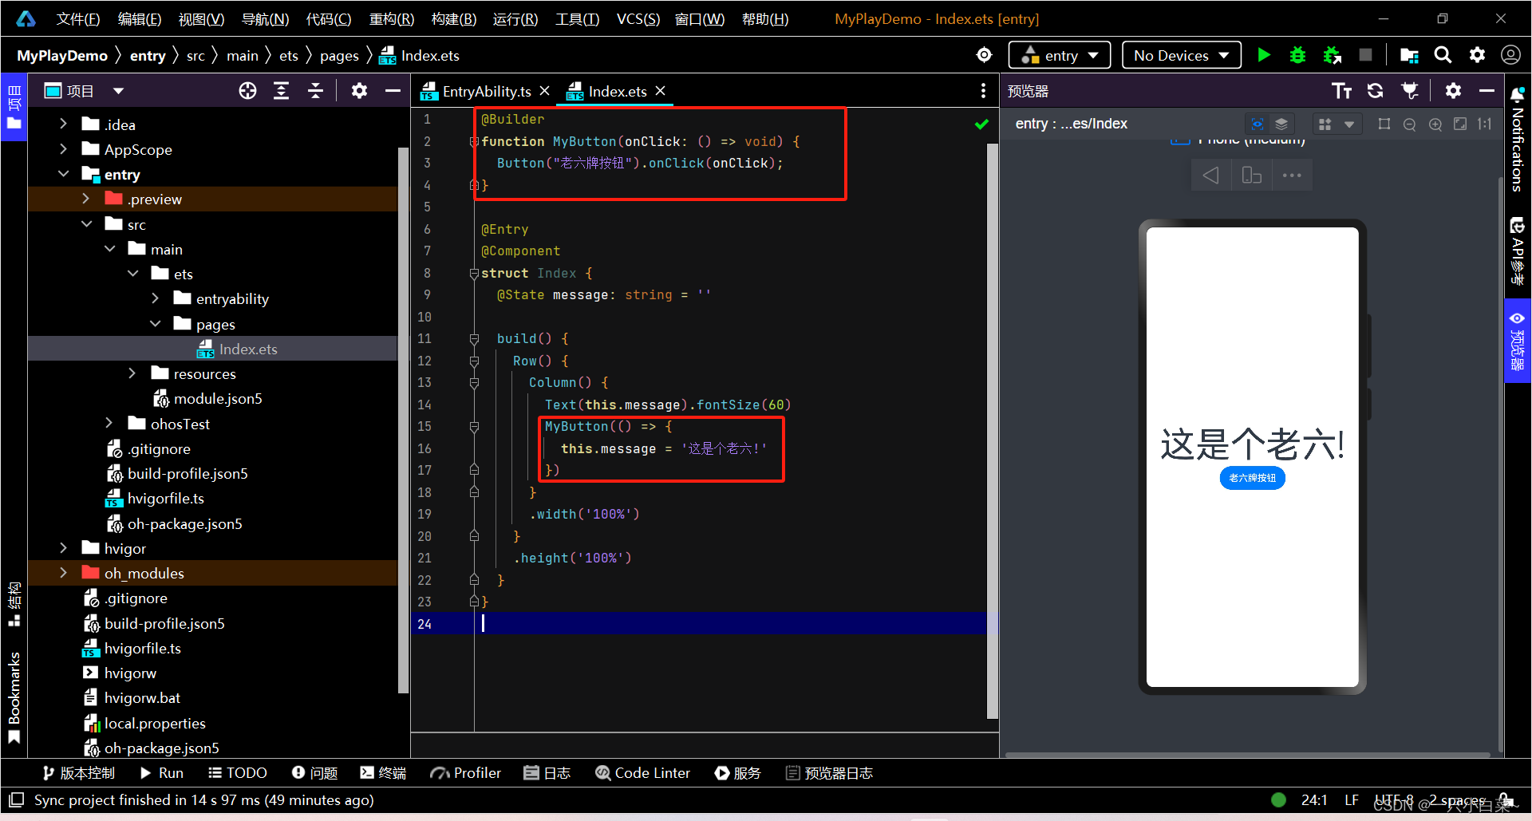Open the Project Structure icon
The width and height of the screenshot is (1532, 821).
[x=1409, y=55]
